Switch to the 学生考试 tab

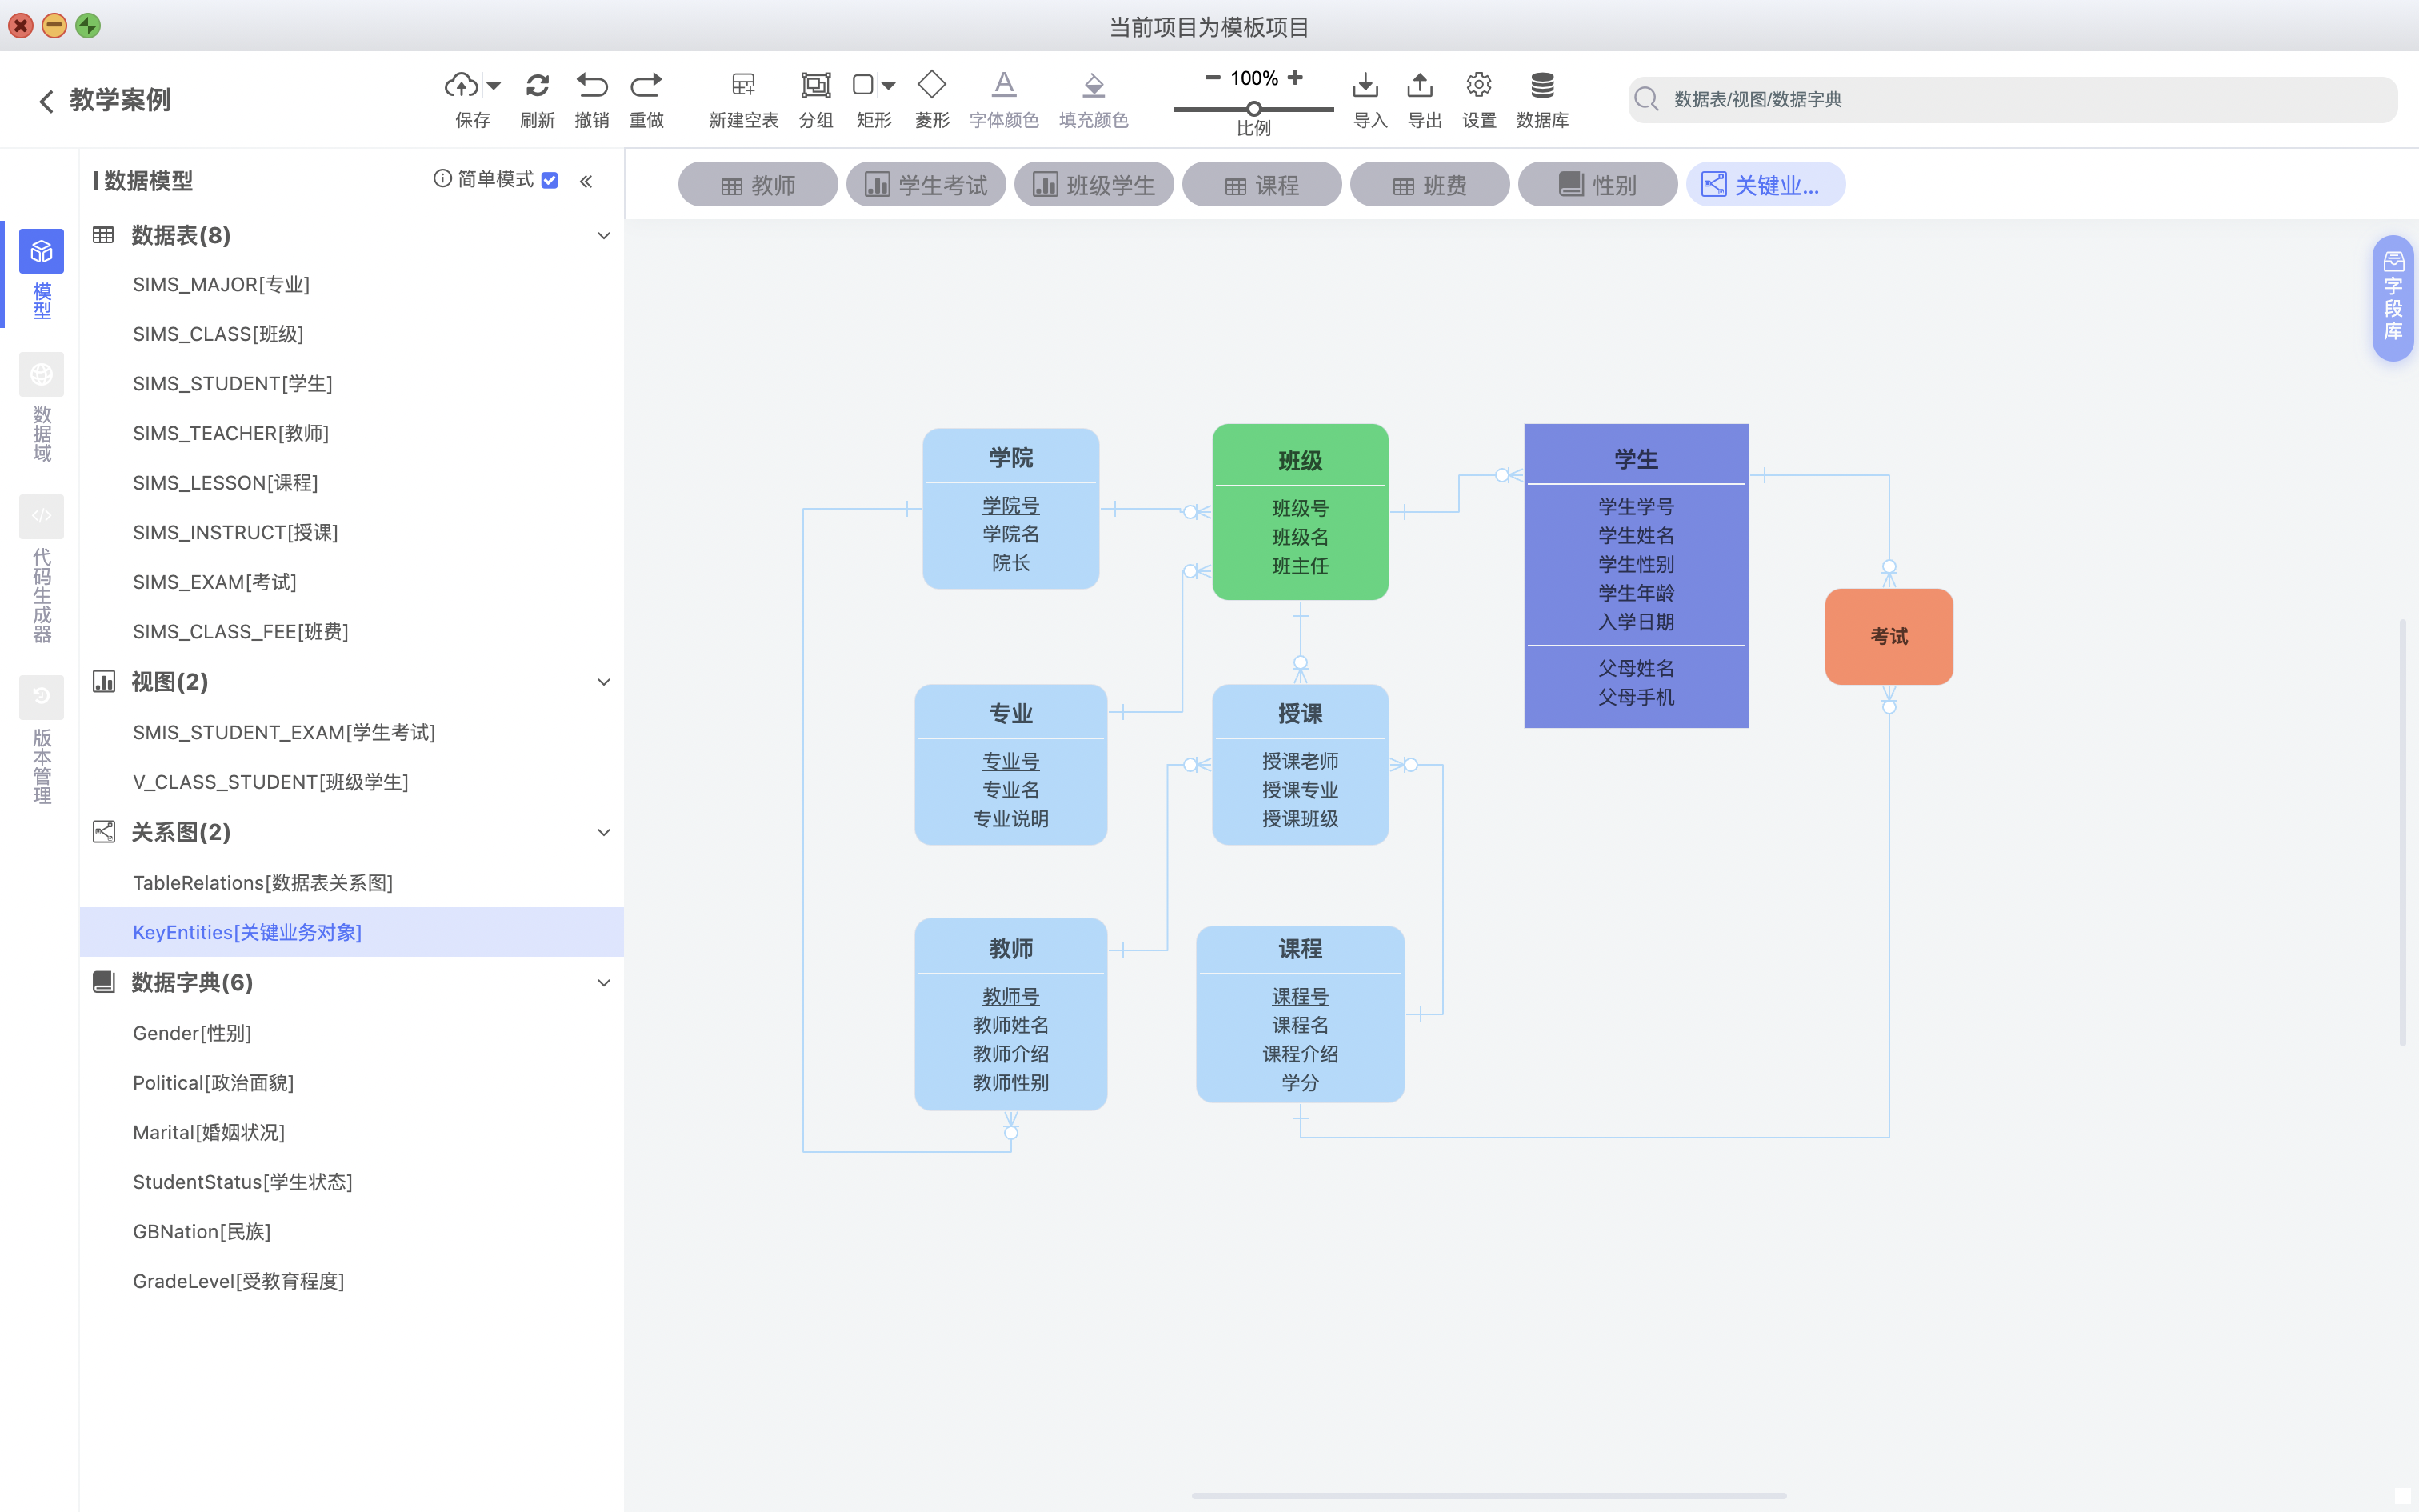926,185
